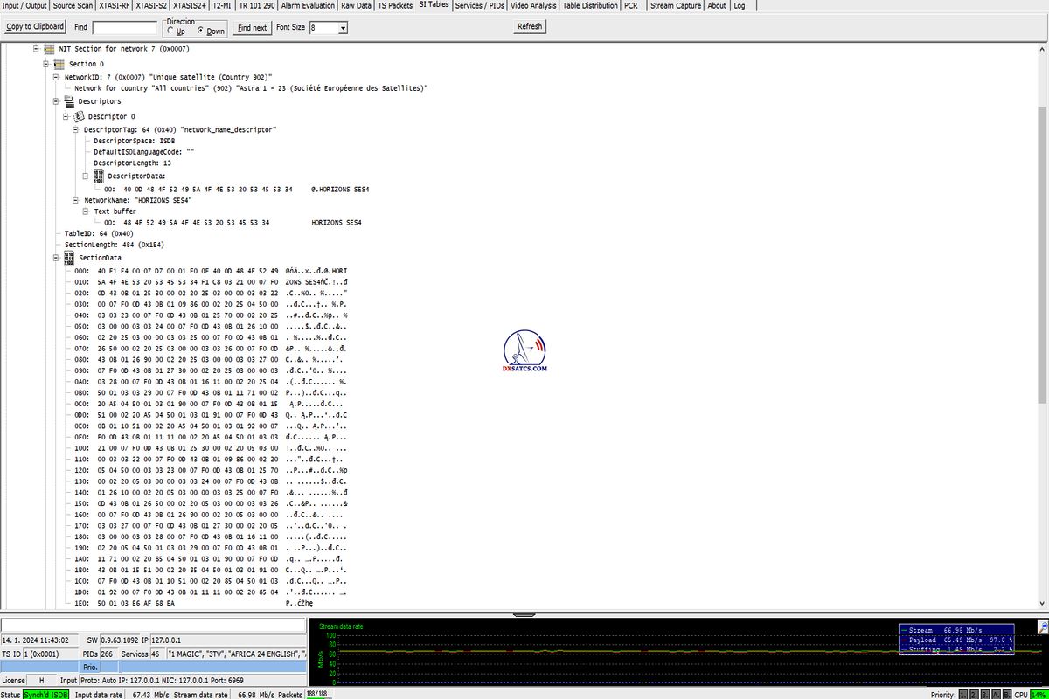Collapse the Text buffer node

(86, 211)
